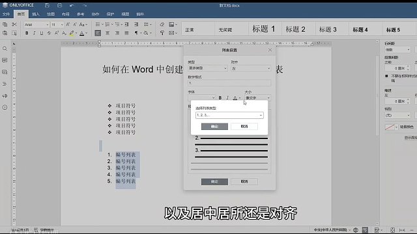Toggle nonprinting characters pilcrow icon

pyautogui.click(x=136, y=33)
